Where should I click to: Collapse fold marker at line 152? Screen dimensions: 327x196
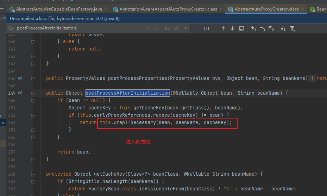pos(33,115)
